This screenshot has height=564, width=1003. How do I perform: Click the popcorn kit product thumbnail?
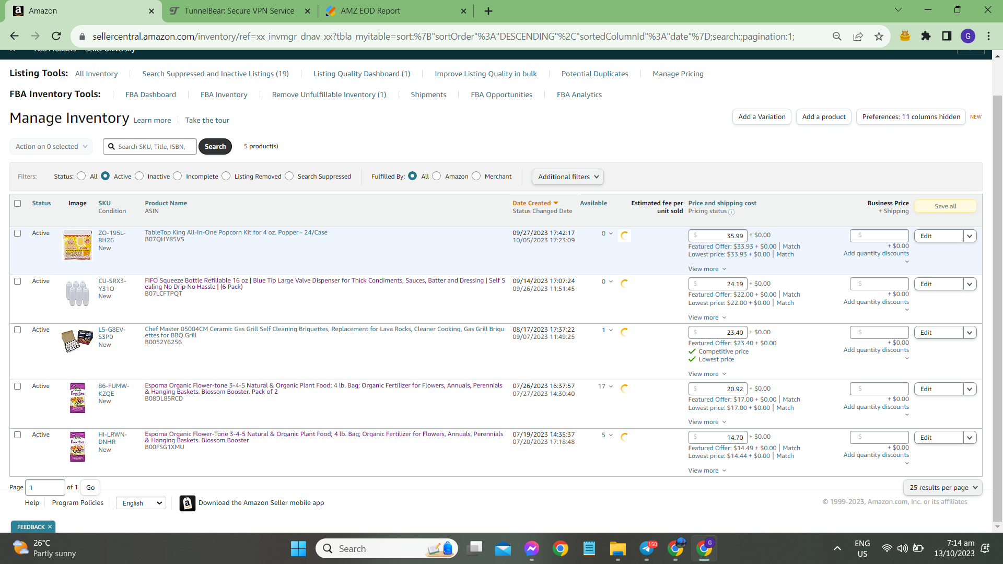(77, 245)
